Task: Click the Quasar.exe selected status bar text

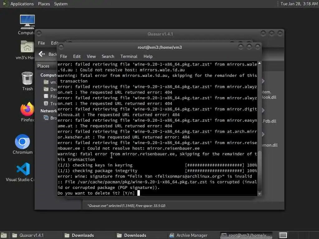Action: click(x=126, y=206)
